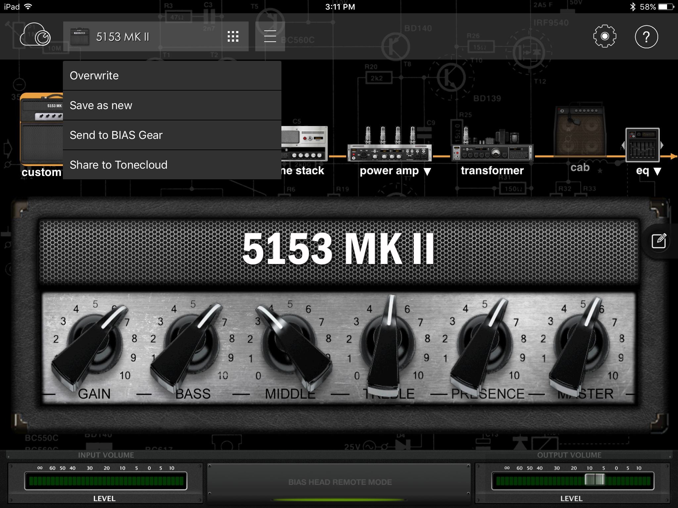Open the eq module icon
Screen dimensions: 678x508
[x=642, y=145]
